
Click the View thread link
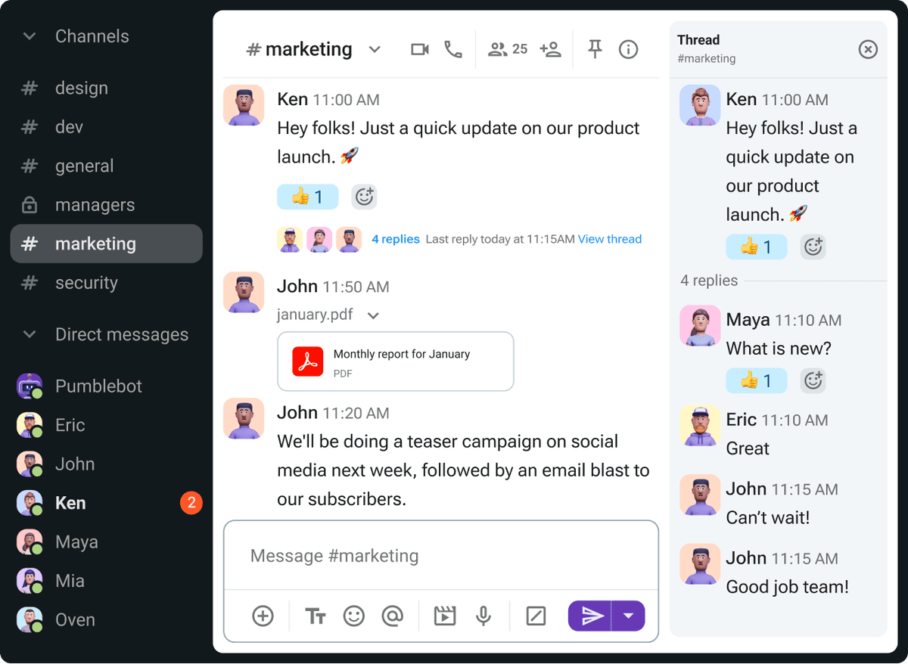point(609,239)
